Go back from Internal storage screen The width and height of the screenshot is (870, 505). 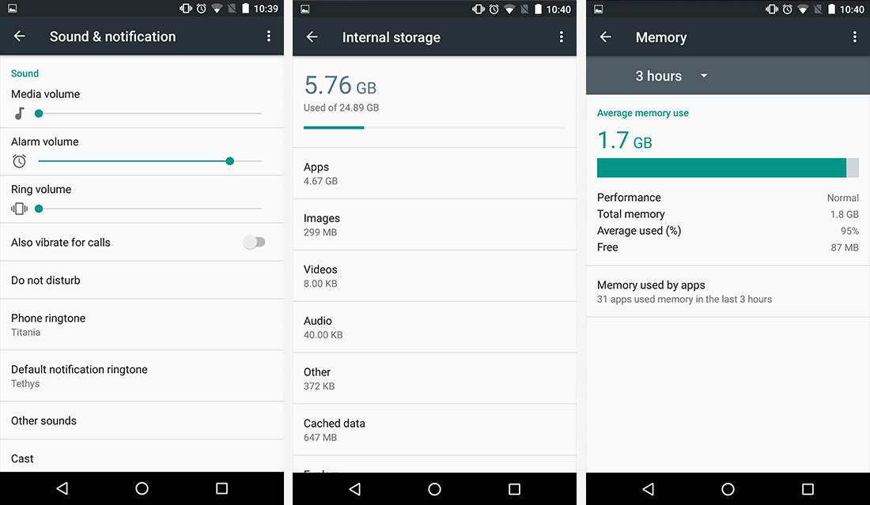coord(312,37)
